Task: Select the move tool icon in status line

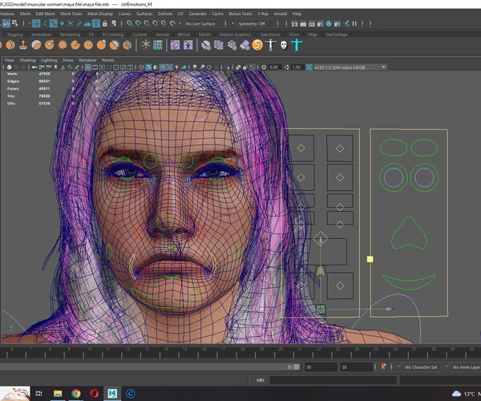Action: pos(36,23)
